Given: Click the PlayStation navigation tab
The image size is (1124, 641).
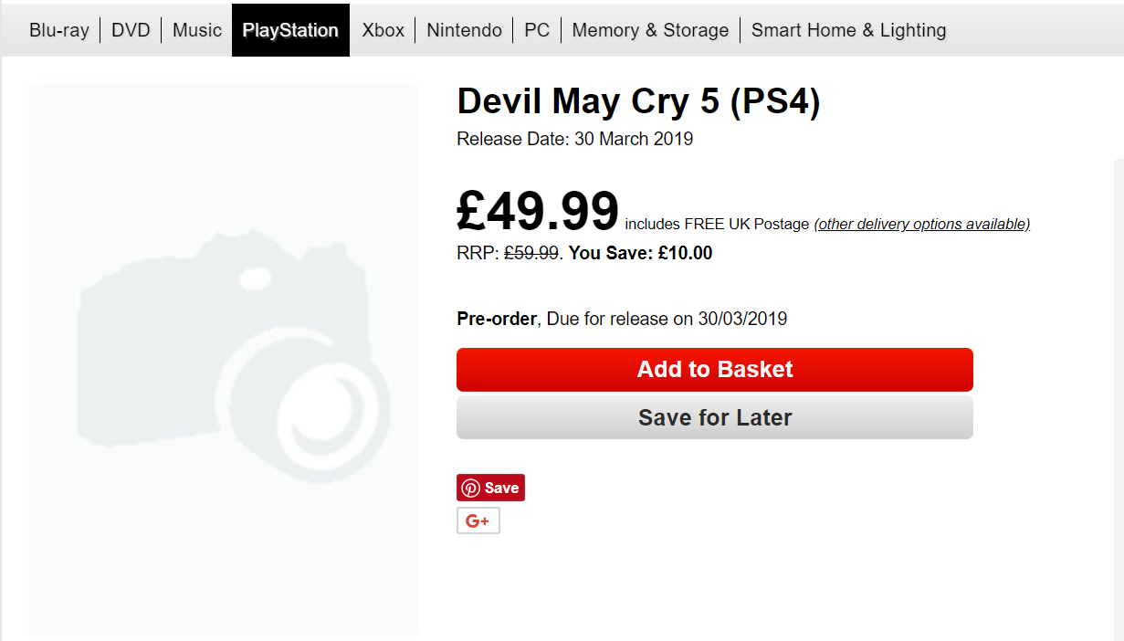Looking at the screenshot, I should point(290,30).
